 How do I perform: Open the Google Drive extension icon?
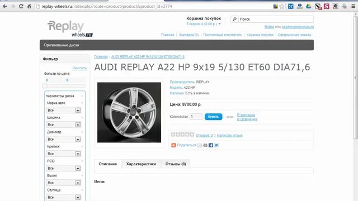[309, 6]
